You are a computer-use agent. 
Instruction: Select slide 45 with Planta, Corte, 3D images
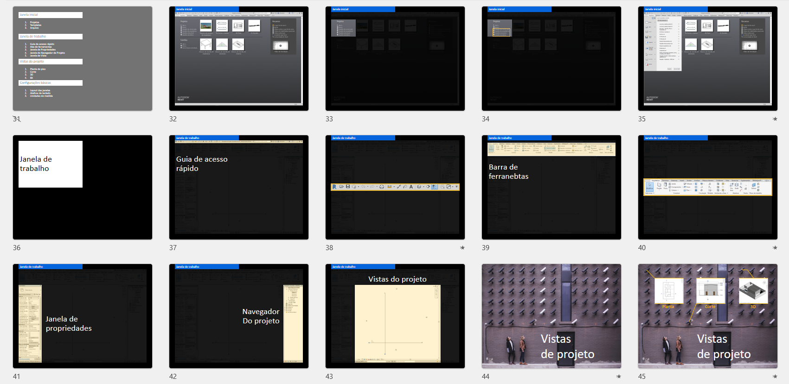click(708, 316)
